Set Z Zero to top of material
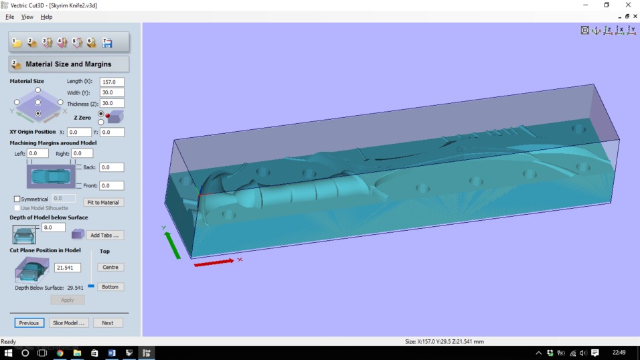This screenshot has height=360, width=640. (x=101, y=114)
